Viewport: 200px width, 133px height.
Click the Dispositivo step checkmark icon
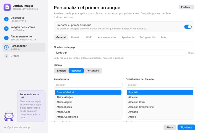pos(6,19)
